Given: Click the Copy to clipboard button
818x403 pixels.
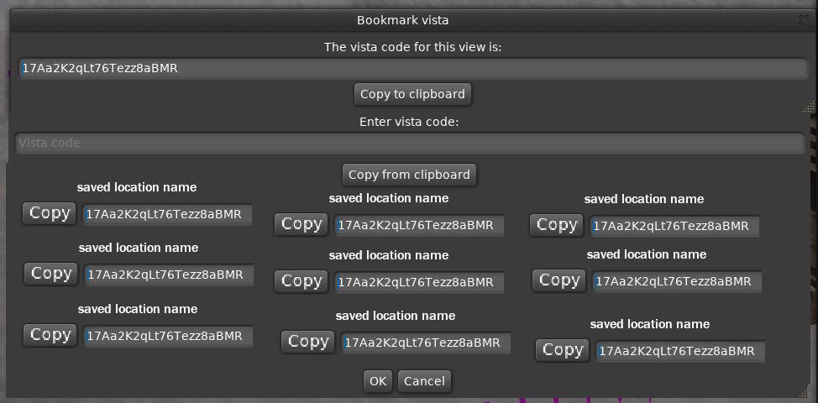Looking at the screenshot, I should 412,94.
